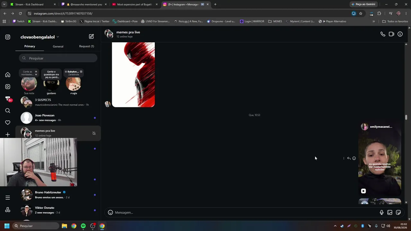
Task: Click the Bluetooth tray icon
Action: click(x=363, y=226)
